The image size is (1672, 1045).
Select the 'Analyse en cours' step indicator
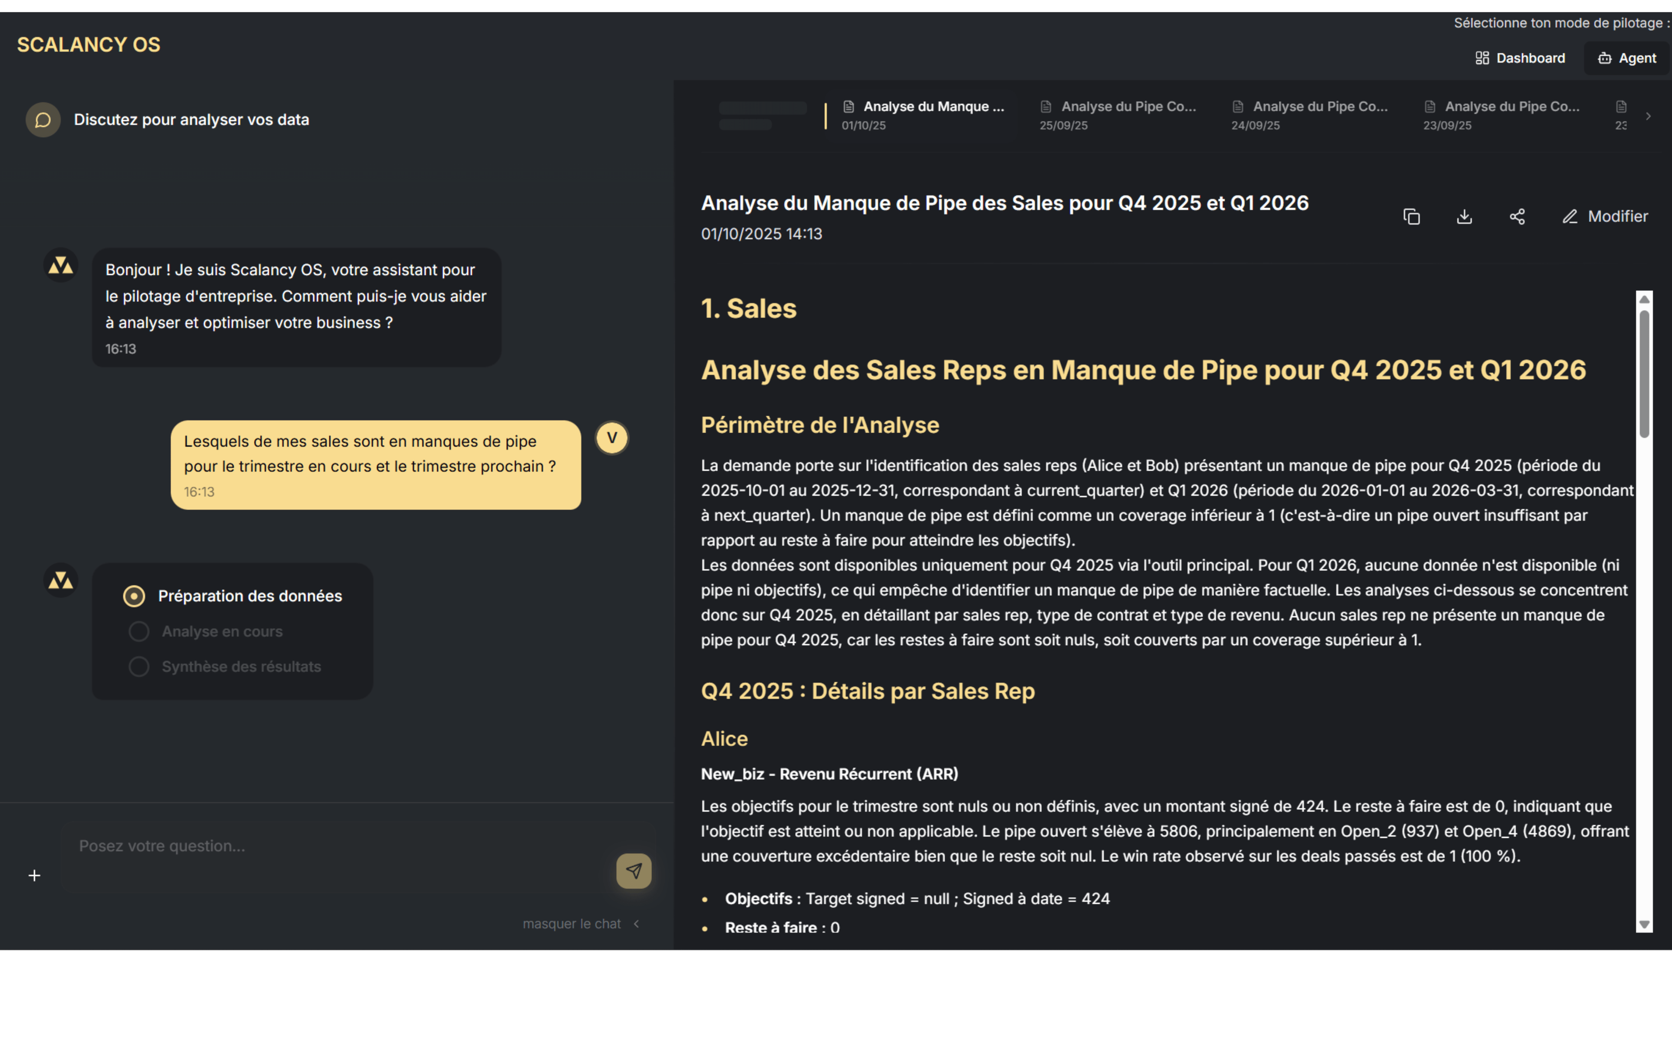[138, 631]
